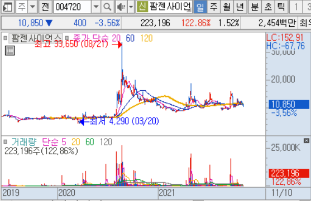Click the stock code field 004720
Screen dimensions: 311x201
pyautogui.click(x=73, y=7)
